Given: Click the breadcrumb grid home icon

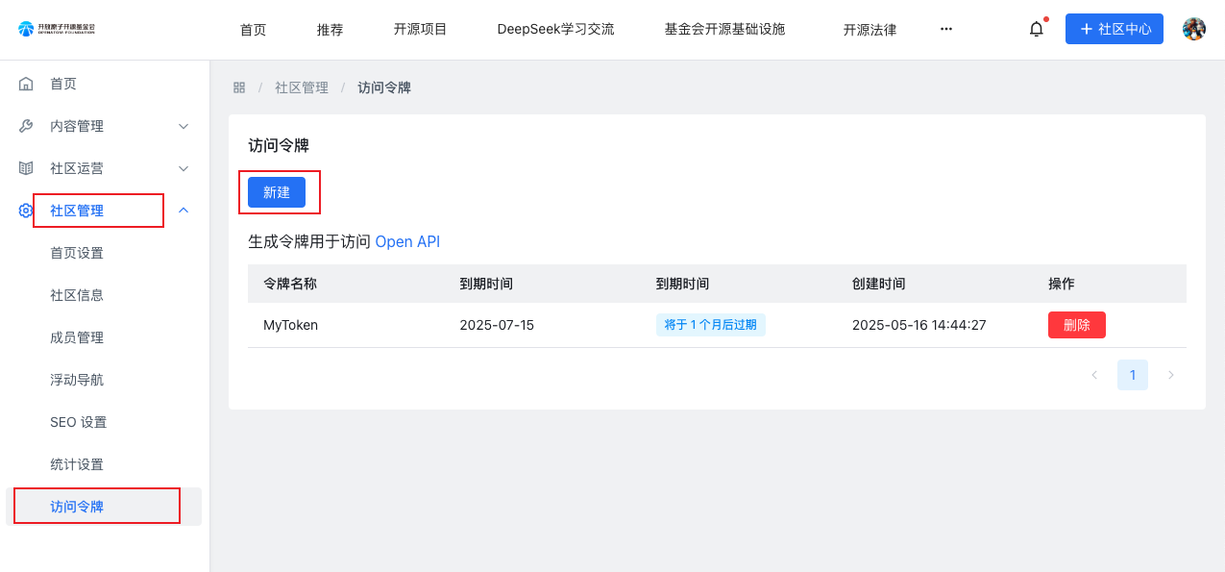Looking at the screenshot, I should pos(239,87).
